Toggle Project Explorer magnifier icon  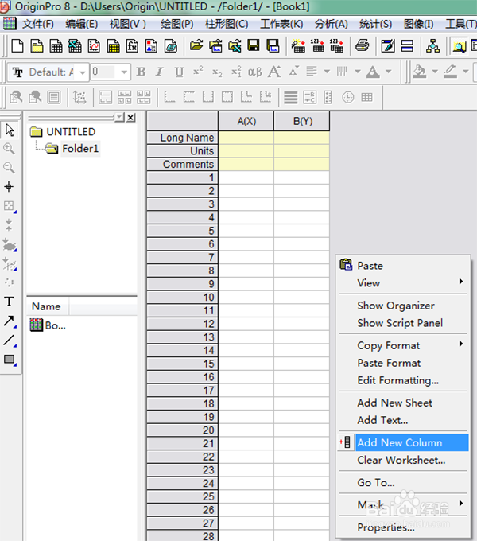tap(459, 46)
